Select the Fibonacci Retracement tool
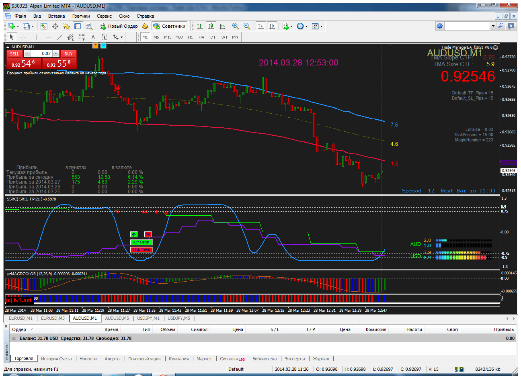Image resolution: width=521 pixels, height=376 pixels. (82, 37)
